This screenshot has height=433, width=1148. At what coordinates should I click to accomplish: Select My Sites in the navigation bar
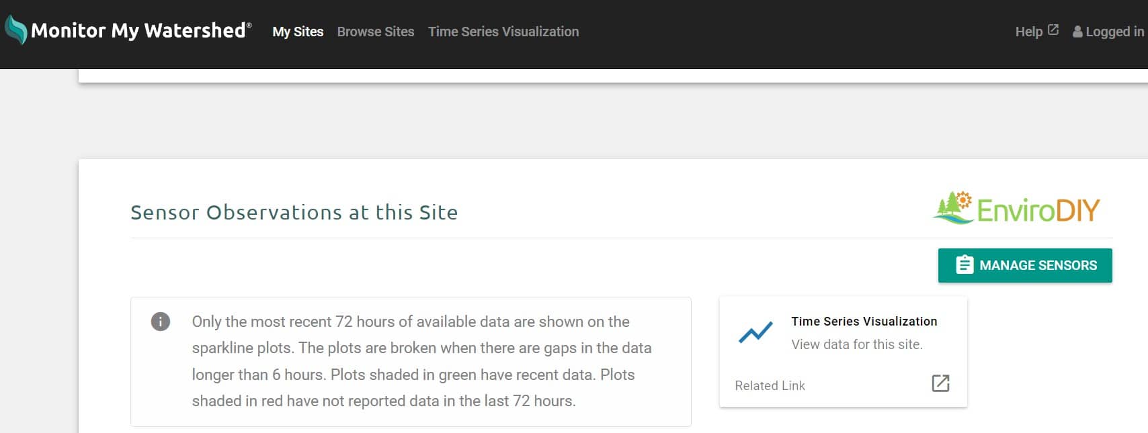297,31
